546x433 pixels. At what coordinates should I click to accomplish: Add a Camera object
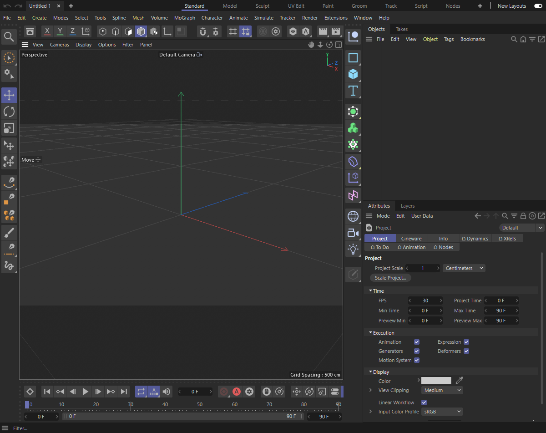[353, 233]
